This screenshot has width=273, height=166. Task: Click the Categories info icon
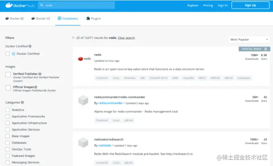coord(22,102)
